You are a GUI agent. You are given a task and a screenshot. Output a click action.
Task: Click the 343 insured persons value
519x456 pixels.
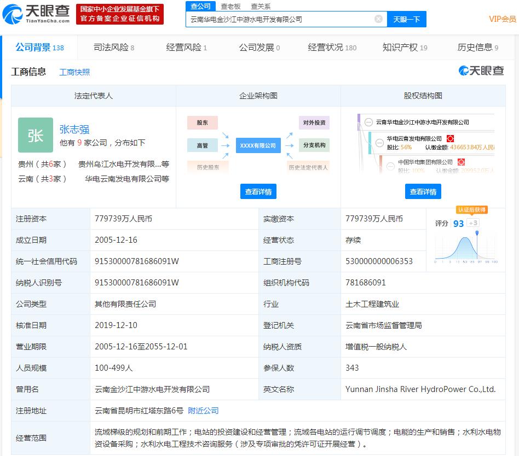[352, 368]
